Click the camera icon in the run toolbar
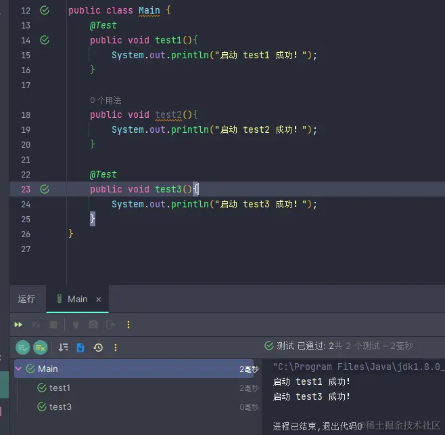 click(x=93, y=325)
